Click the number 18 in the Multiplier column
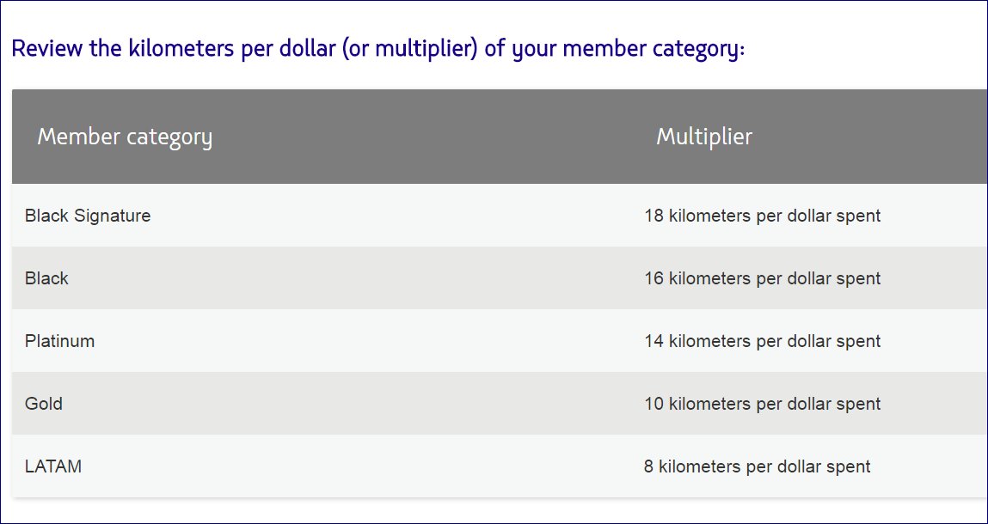This screenshot has width=988, height=524. click(654, 216)
